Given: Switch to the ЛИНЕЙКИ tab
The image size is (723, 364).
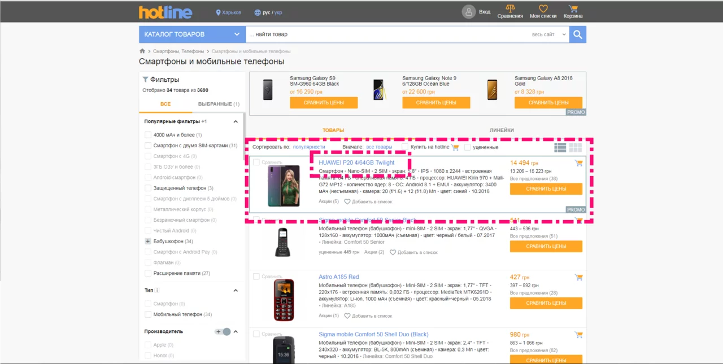Looking at the screenshot, I should pos(502,130).
